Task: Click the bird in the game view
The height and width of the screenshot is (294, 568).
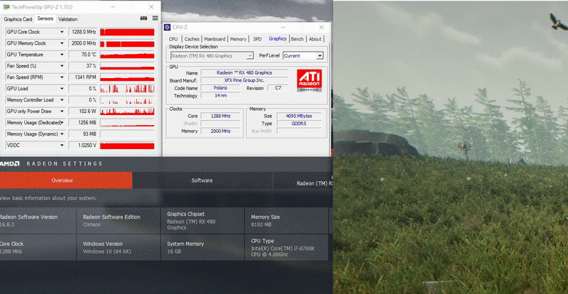Action: [558, 22]
